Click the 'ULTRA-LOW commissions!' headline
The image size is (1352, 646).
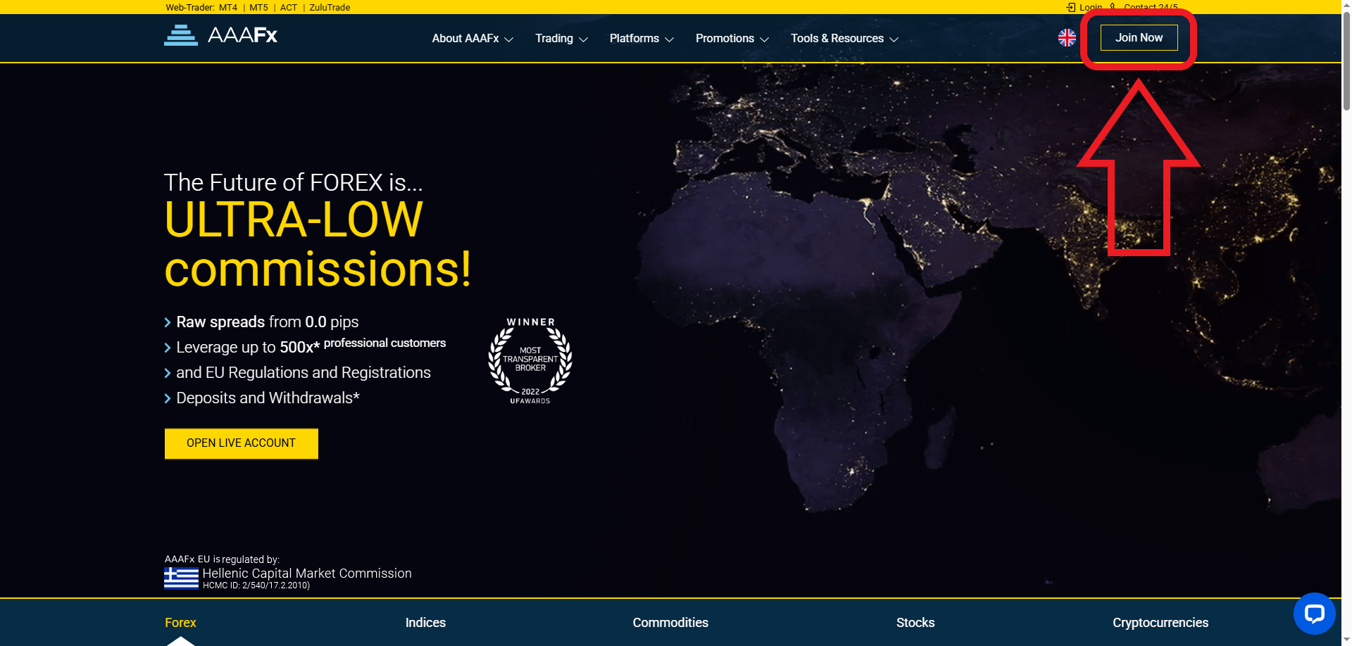point(318,245)
